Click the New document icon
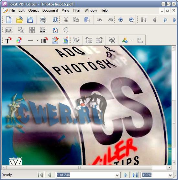 click(x=9, y=20)
